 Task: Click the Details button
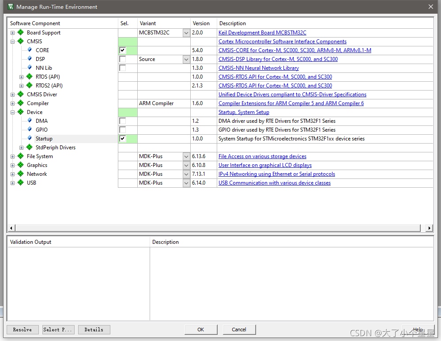point(94,330)
